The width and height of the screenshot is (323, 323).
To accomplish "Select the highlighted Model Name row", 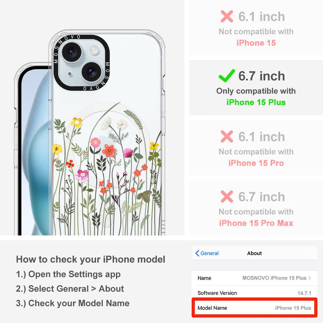I will (x=255, y=308).
